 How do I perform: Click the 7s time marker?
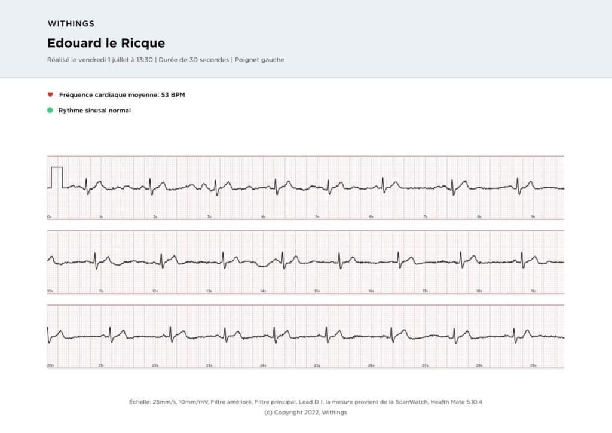426,216
